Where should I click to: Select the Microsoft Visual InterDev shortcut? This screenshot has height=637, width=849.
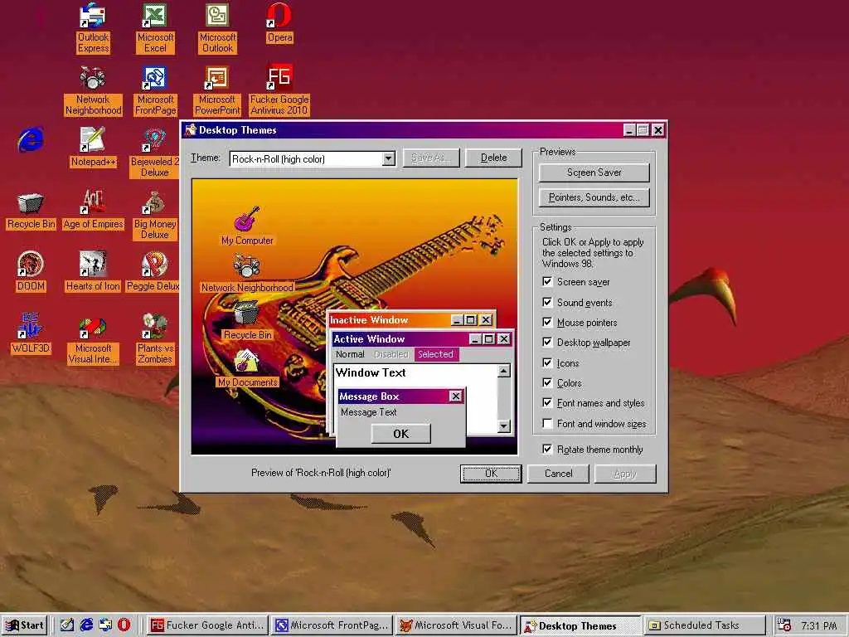pyautogui.click(x=93, y=339)
